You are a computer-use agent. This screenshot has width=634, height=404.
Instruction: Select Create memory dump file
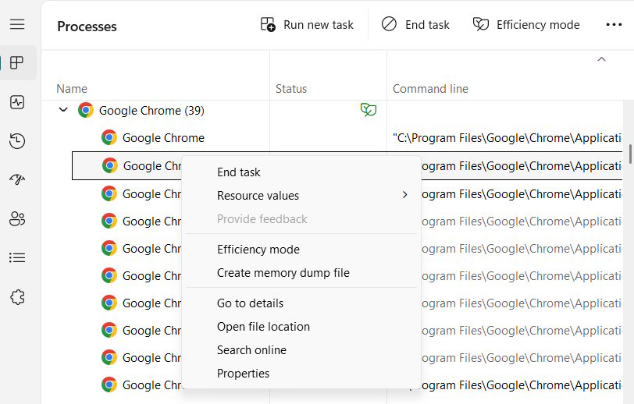[283, 273]
